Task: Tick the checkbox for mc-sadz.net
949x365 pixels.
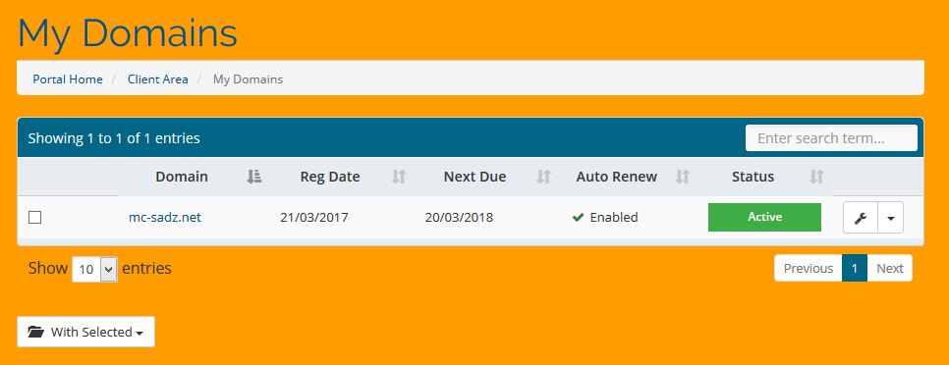Action: [x=35, y=217]
